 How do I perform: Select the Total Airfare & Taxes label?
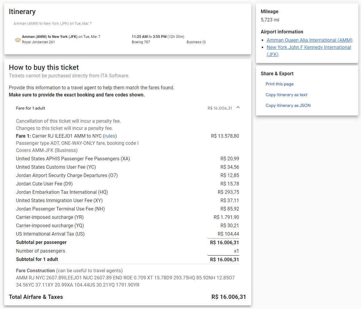[x=36, y=297]
